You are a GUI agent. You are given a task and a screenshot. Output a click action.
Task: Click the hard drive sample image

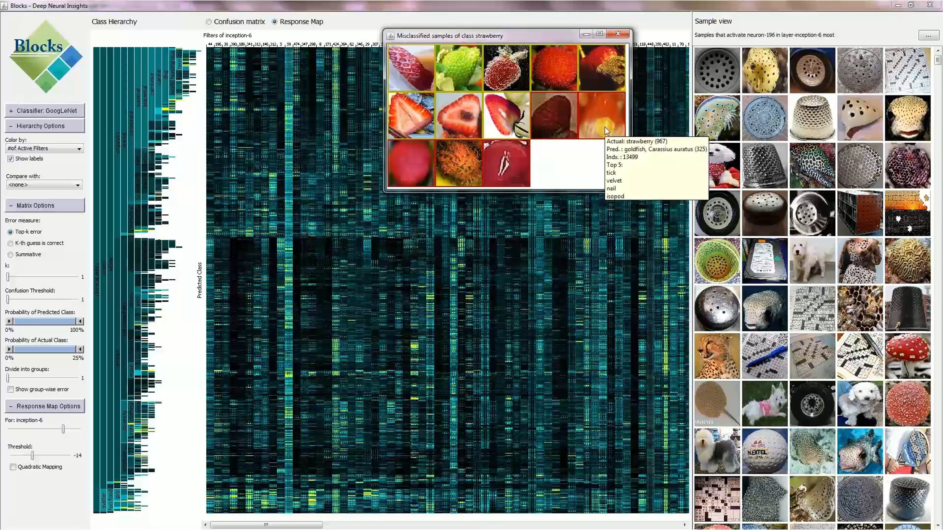[x=765, y=261]
